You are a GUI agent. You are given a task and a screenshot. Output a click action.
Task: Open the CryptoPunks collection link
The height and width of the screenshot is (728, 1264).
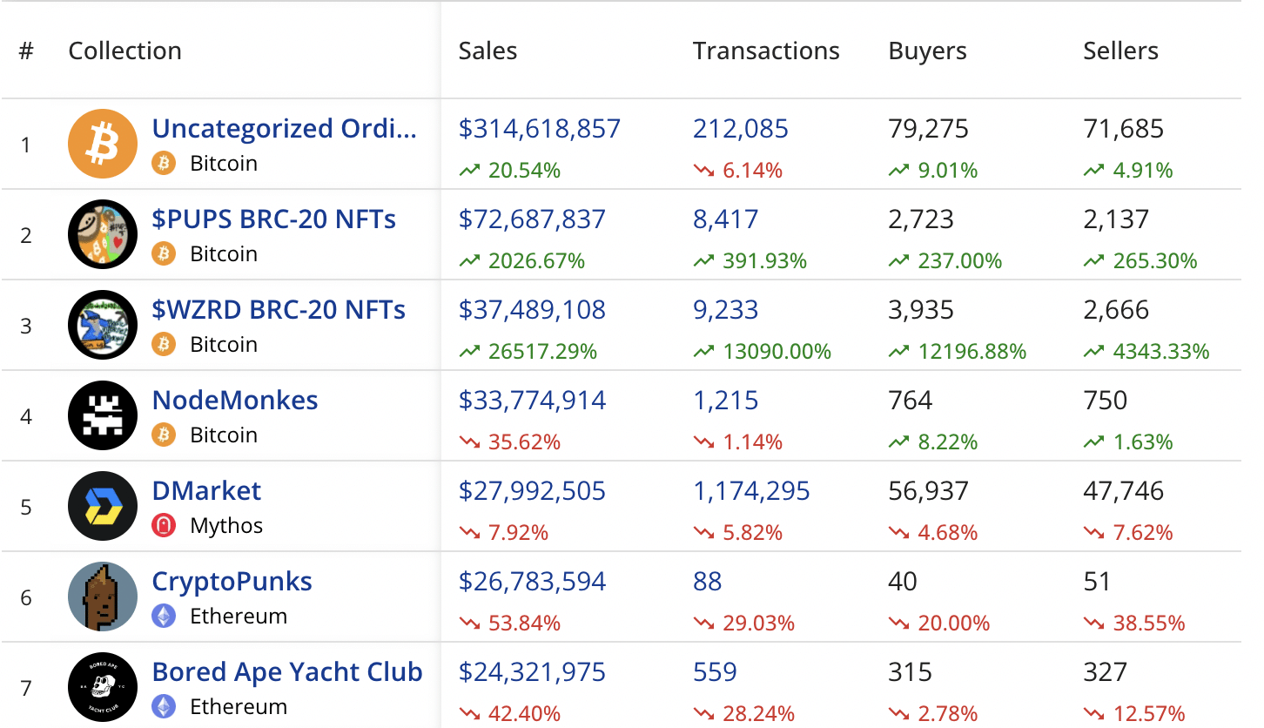(232, 582)
